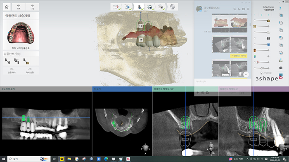Select the sixth view cube orientation icon
The image size is (289, 162).
point(281,53)
